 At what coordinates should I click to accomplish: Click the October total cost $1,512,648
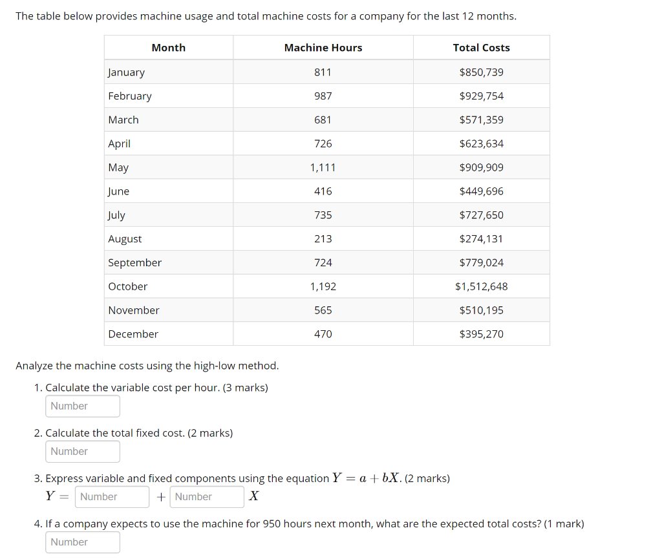tap(481, 286)
